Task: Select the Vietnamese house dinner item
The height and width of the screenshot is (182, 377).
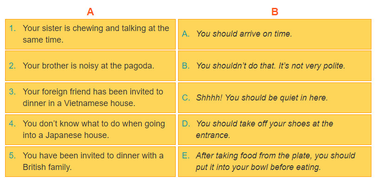Action: pyautogui.click(x=90, y=97)
